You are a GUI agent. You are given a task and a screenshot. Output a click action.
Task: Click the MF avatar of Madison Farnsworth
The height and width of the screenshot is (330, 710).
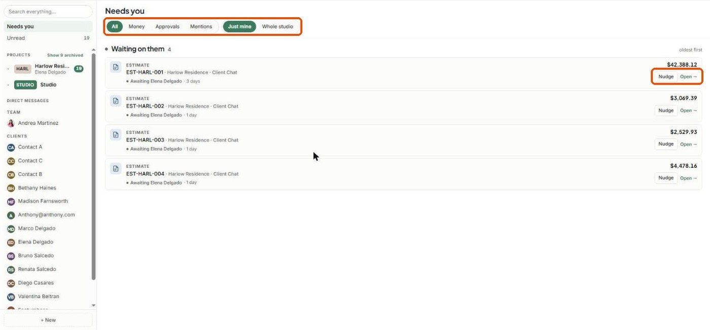pyautogui.click(x=11, y=202)
